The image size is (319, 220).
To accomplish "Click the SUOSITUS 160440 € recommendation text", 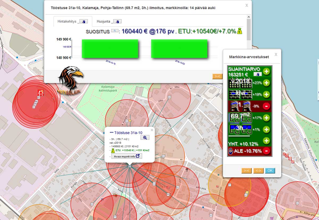I will pos(130,31).
